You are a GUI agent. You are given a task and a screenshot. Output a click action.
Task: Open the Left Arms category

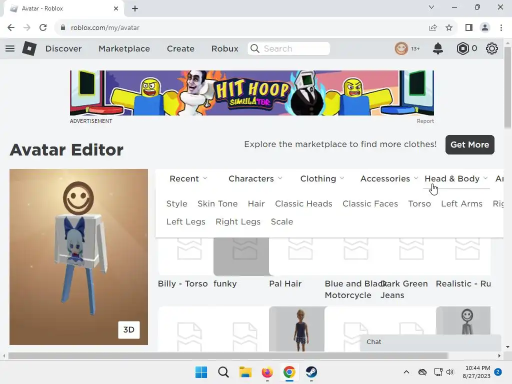click(x=461, y=204)
